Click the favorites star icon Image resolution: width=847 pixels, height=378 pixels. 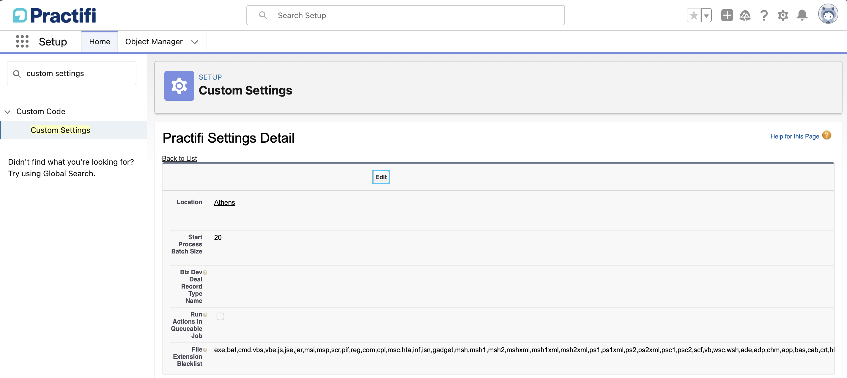(x=694, y=15)
